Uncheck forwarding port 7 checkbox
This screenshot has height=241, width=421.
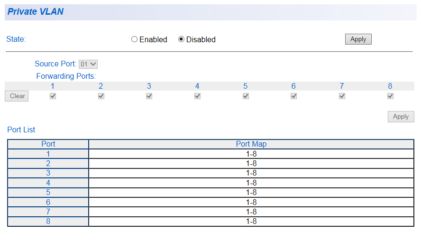click(342, 96)
